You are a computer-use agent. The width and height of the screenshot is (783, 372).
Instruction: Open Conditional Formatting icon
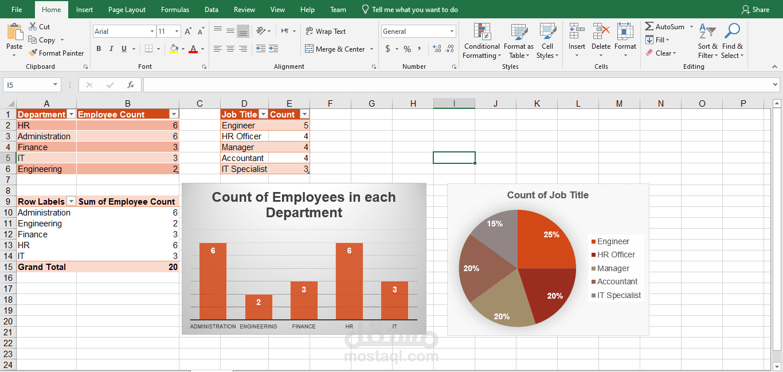482,31
